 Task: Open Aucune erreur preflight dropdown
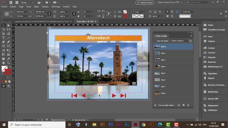[x=88, y=120]
